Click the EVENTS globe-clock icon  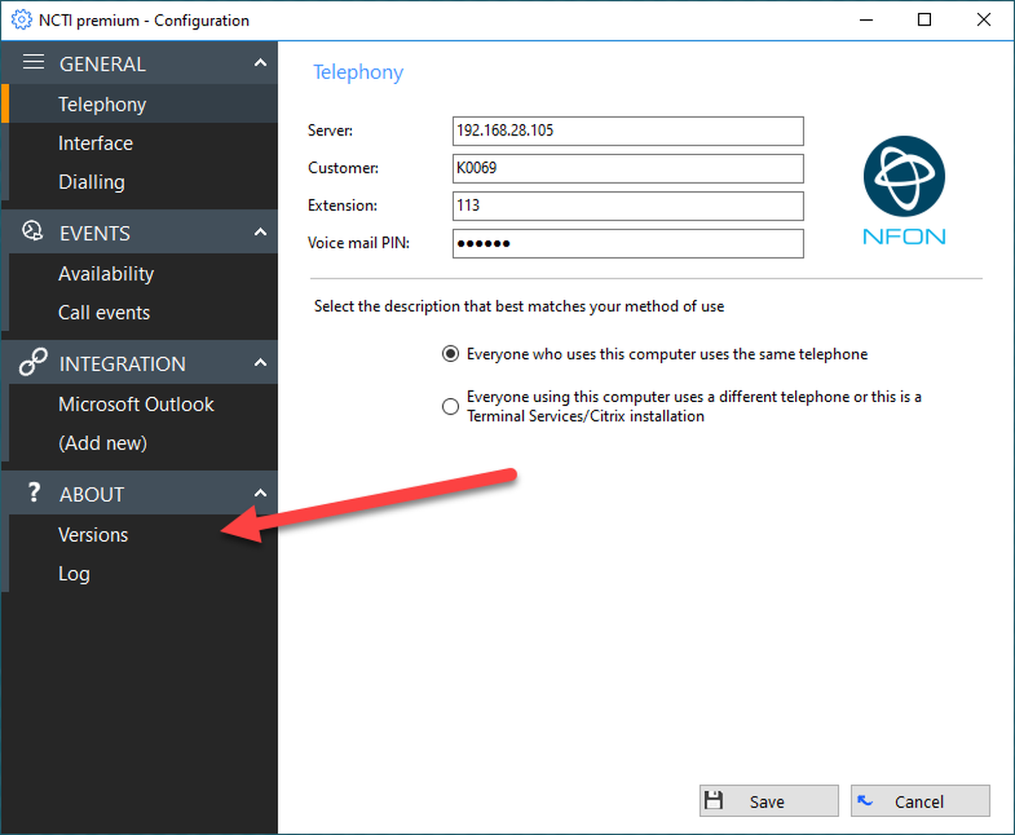point(32,231)
